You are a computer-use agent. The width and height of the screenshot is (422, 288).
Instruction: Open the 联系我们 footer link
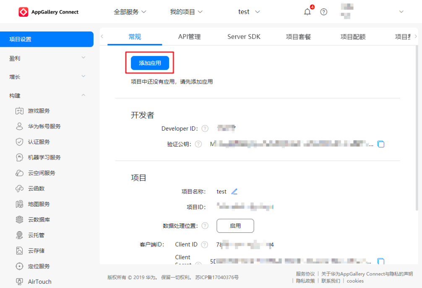pos(331,281)
